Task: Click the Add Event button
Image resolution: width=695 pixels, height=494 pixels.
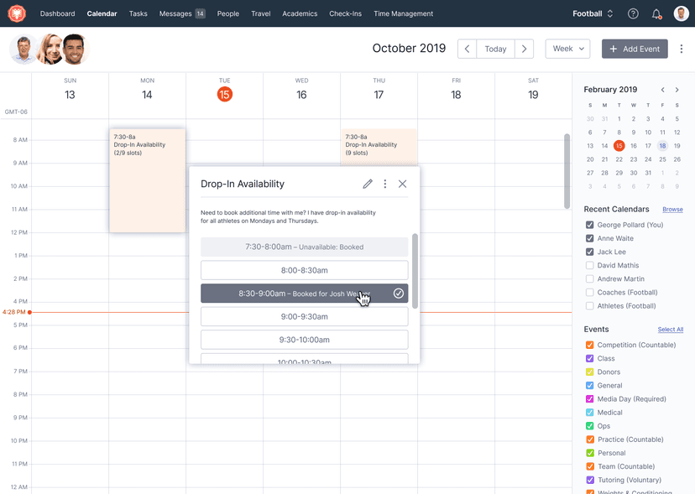Action: pyautogui.click(x=635, y=49)
